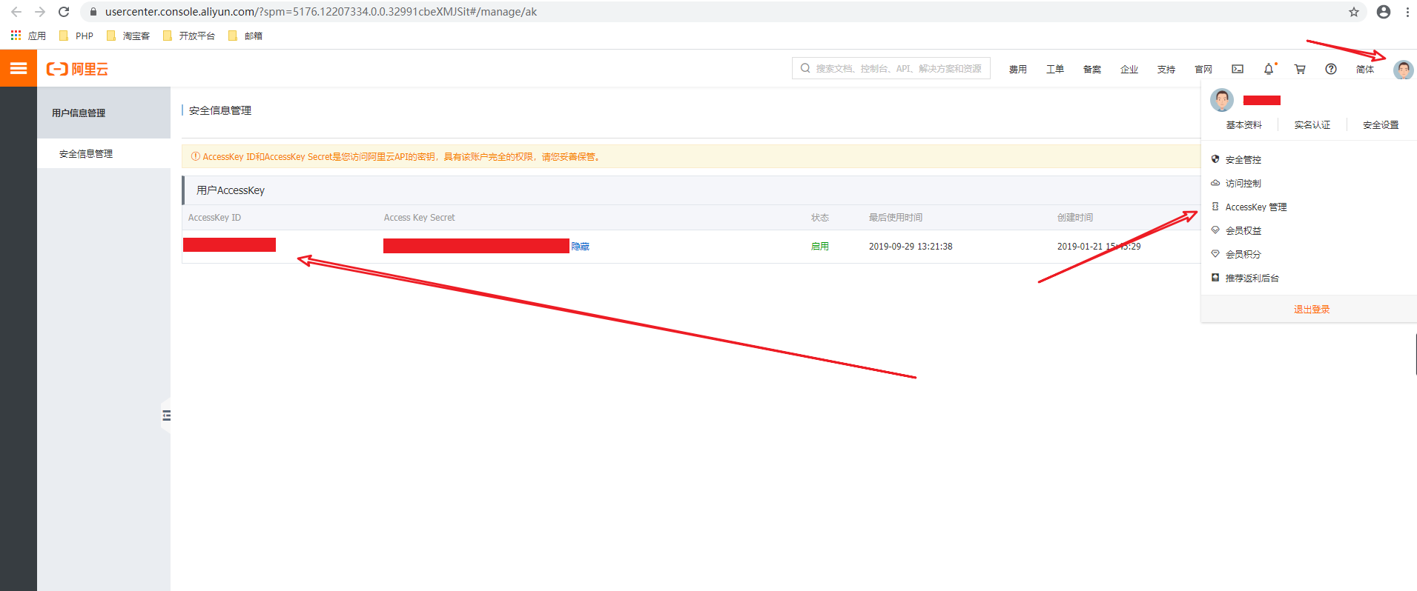Click the 最后使用时间 column header
The image size is (1417, 591).
896,217
